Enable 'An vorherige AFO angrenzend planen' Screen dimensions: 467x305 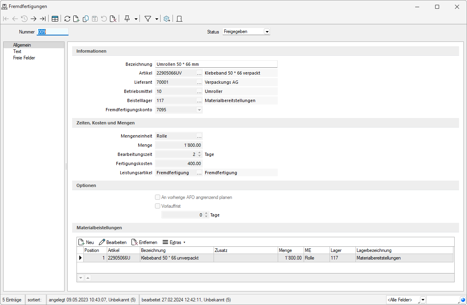(x=157, y=197)
